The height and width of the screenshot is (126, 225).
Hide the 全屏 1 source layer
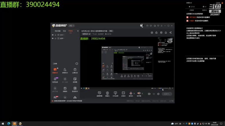click(53, 38)
